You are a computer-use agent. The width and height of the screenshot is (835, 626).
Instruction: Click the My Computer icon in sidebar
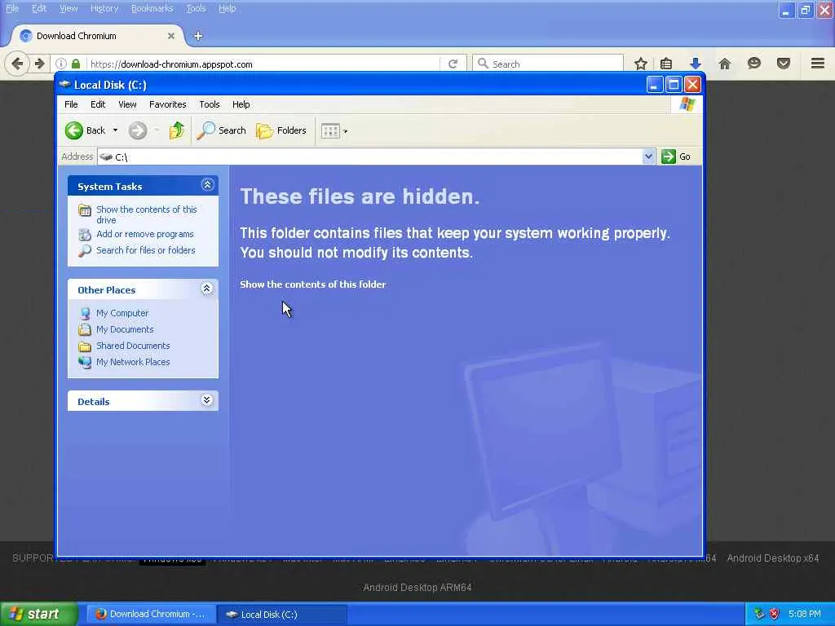click(x=85, y=313)
